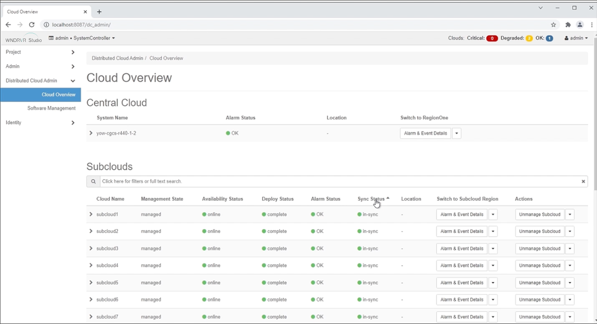Image resolution: width=597 pixels, height=324 pixels.
Task: Click the browser address bar URL
Action: 81,25
